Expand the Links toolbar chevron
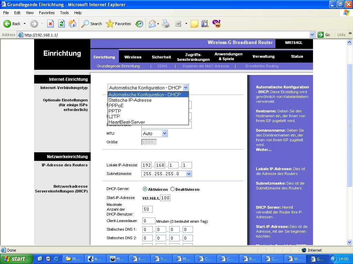 (x=350, y=33)
